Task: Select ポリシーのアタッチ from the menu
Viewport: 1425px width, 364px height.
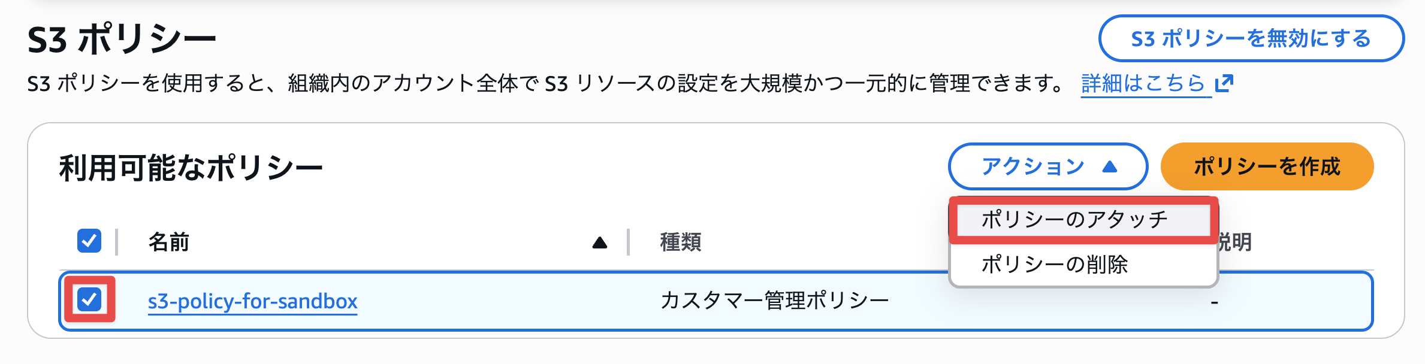Action: pyautogui.click(x=1074, y=220)
